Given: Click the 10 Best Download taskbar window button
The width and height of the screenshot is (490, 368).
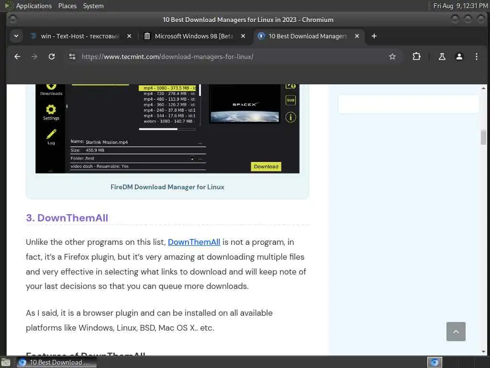Looking at the screenshot, I should [x=56, y=362].
